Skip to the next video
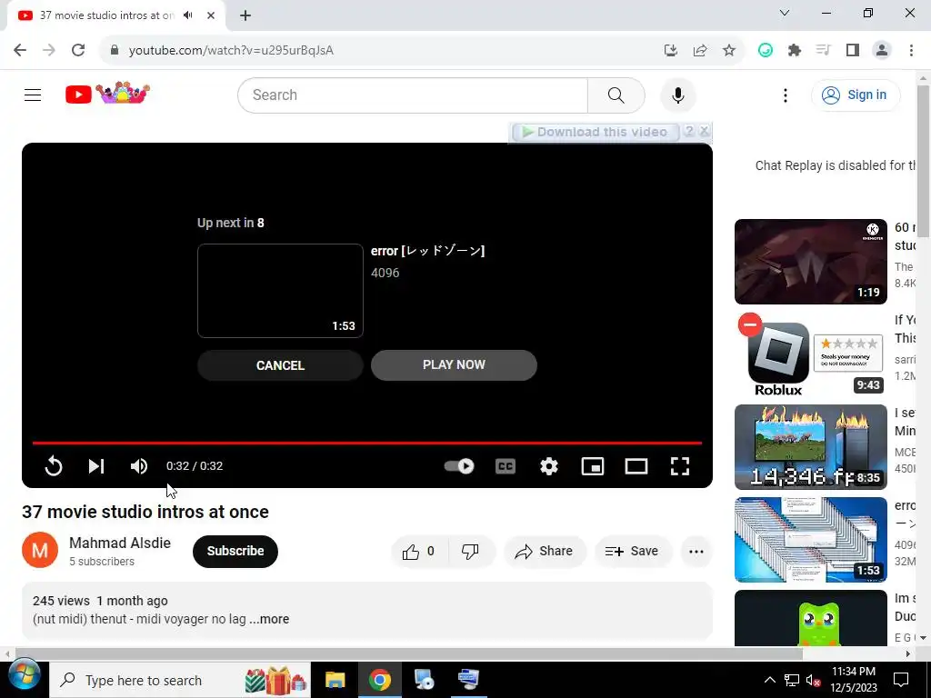Image resolution: width=931 pixels, height=698 pixels. click(x=96, y=466)
